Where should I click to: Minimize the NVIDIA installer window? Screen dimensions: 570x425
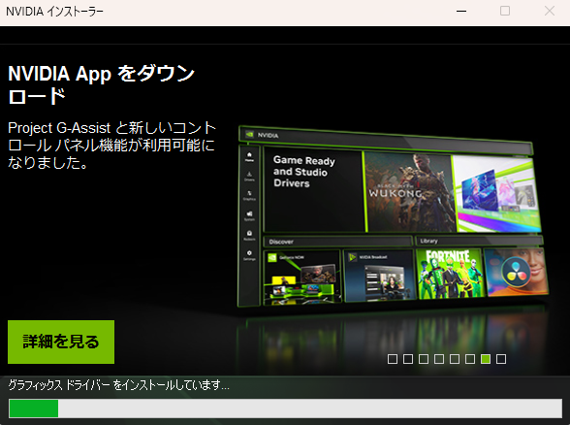[x=461, y=12]
